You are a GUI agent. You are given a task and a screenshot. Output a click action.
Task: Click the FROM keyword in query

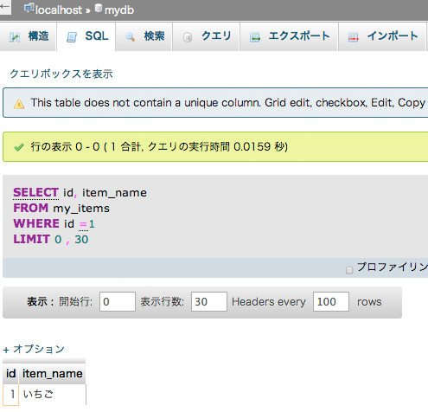click(x=31, y=208)
